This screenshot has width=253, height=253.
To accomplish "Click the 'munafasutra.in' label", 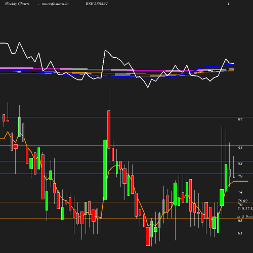I will 55,4.
